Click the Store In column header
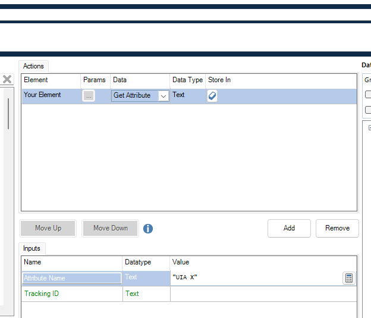This screenshot has height=318, width=371. tap(281, 80)
